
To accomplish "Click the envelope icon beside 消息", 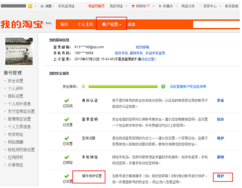I will pos(42,6).
